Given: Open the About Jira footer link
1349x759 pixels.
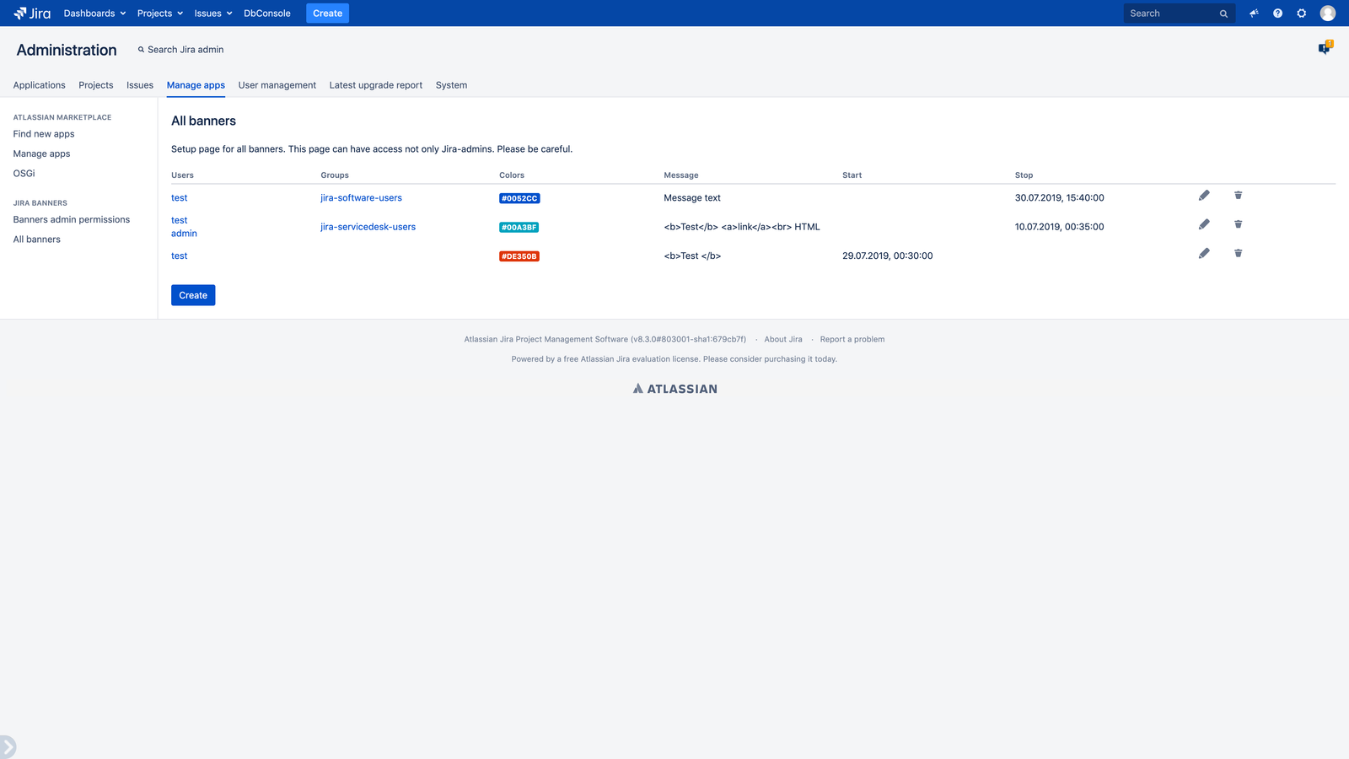Looking at the screenshot, I should click(783, 340).
